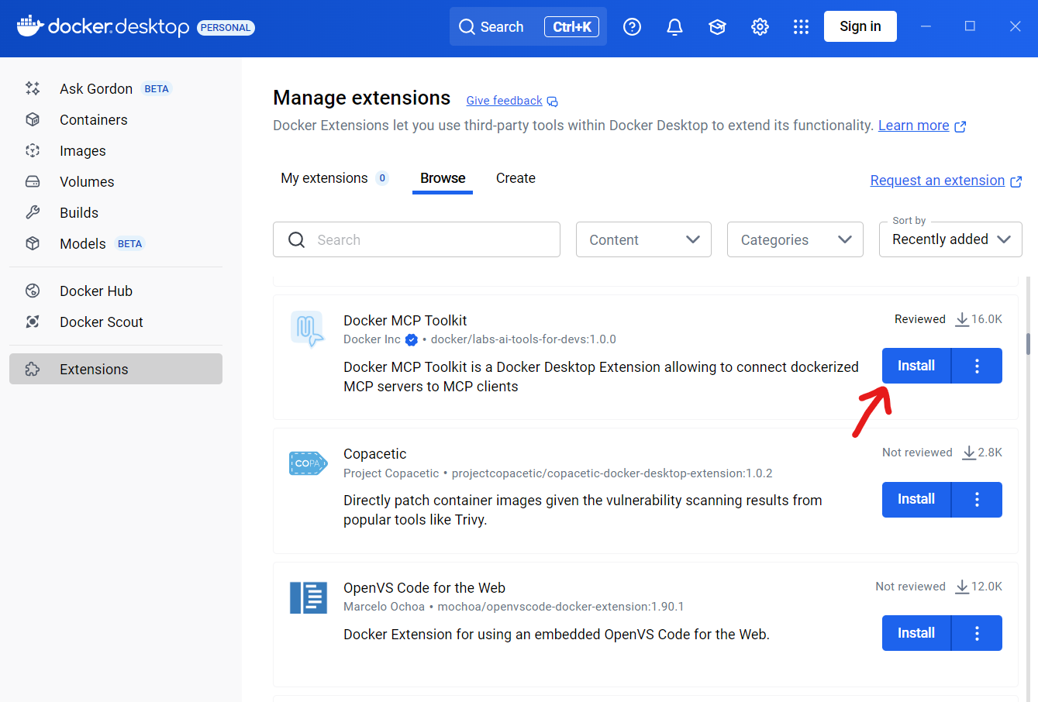
Task: Open Docker Hub from the sidebar
Action: [x=116, y=291]
